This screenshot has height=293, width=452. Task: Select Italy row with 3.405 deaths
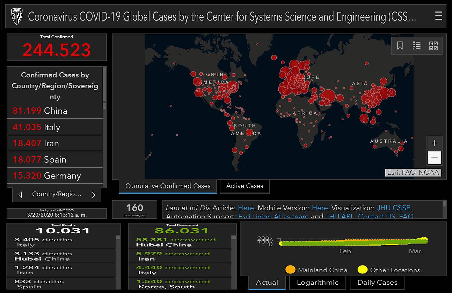(61, 242)
